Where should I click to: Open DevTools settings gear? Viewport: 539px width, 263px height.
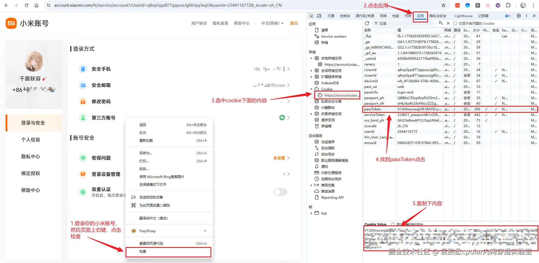point(519,16)
